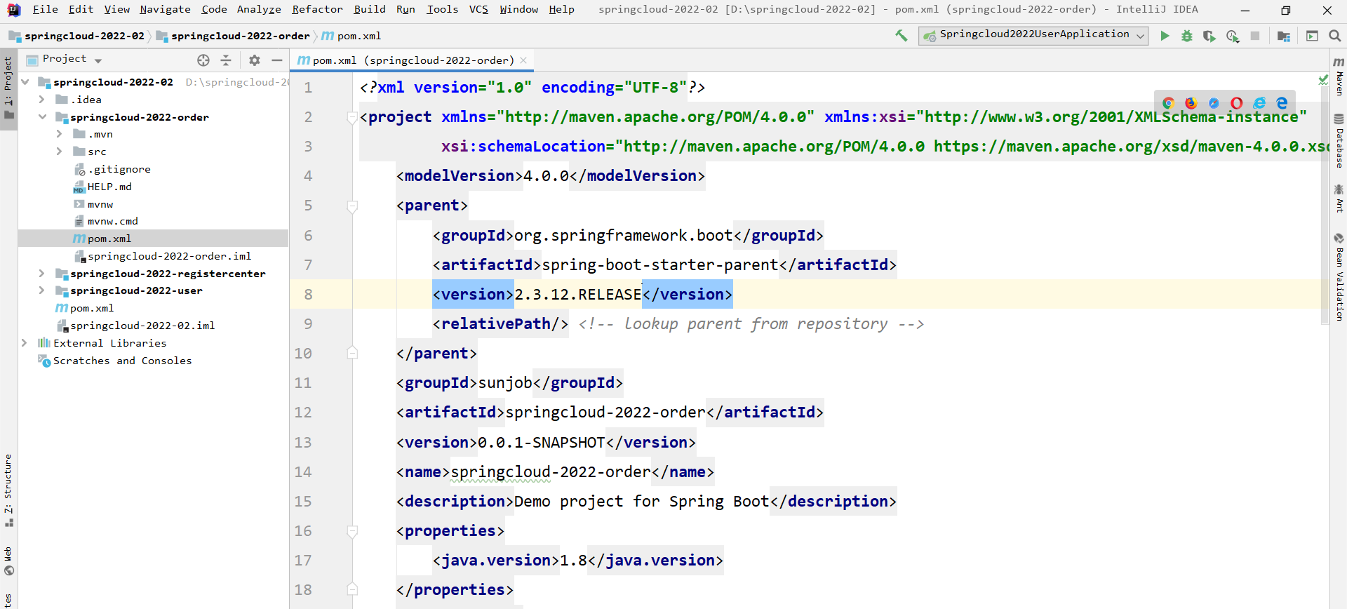
Task: Click the Collapse All icon in Project panel
Action: (226, 60)
